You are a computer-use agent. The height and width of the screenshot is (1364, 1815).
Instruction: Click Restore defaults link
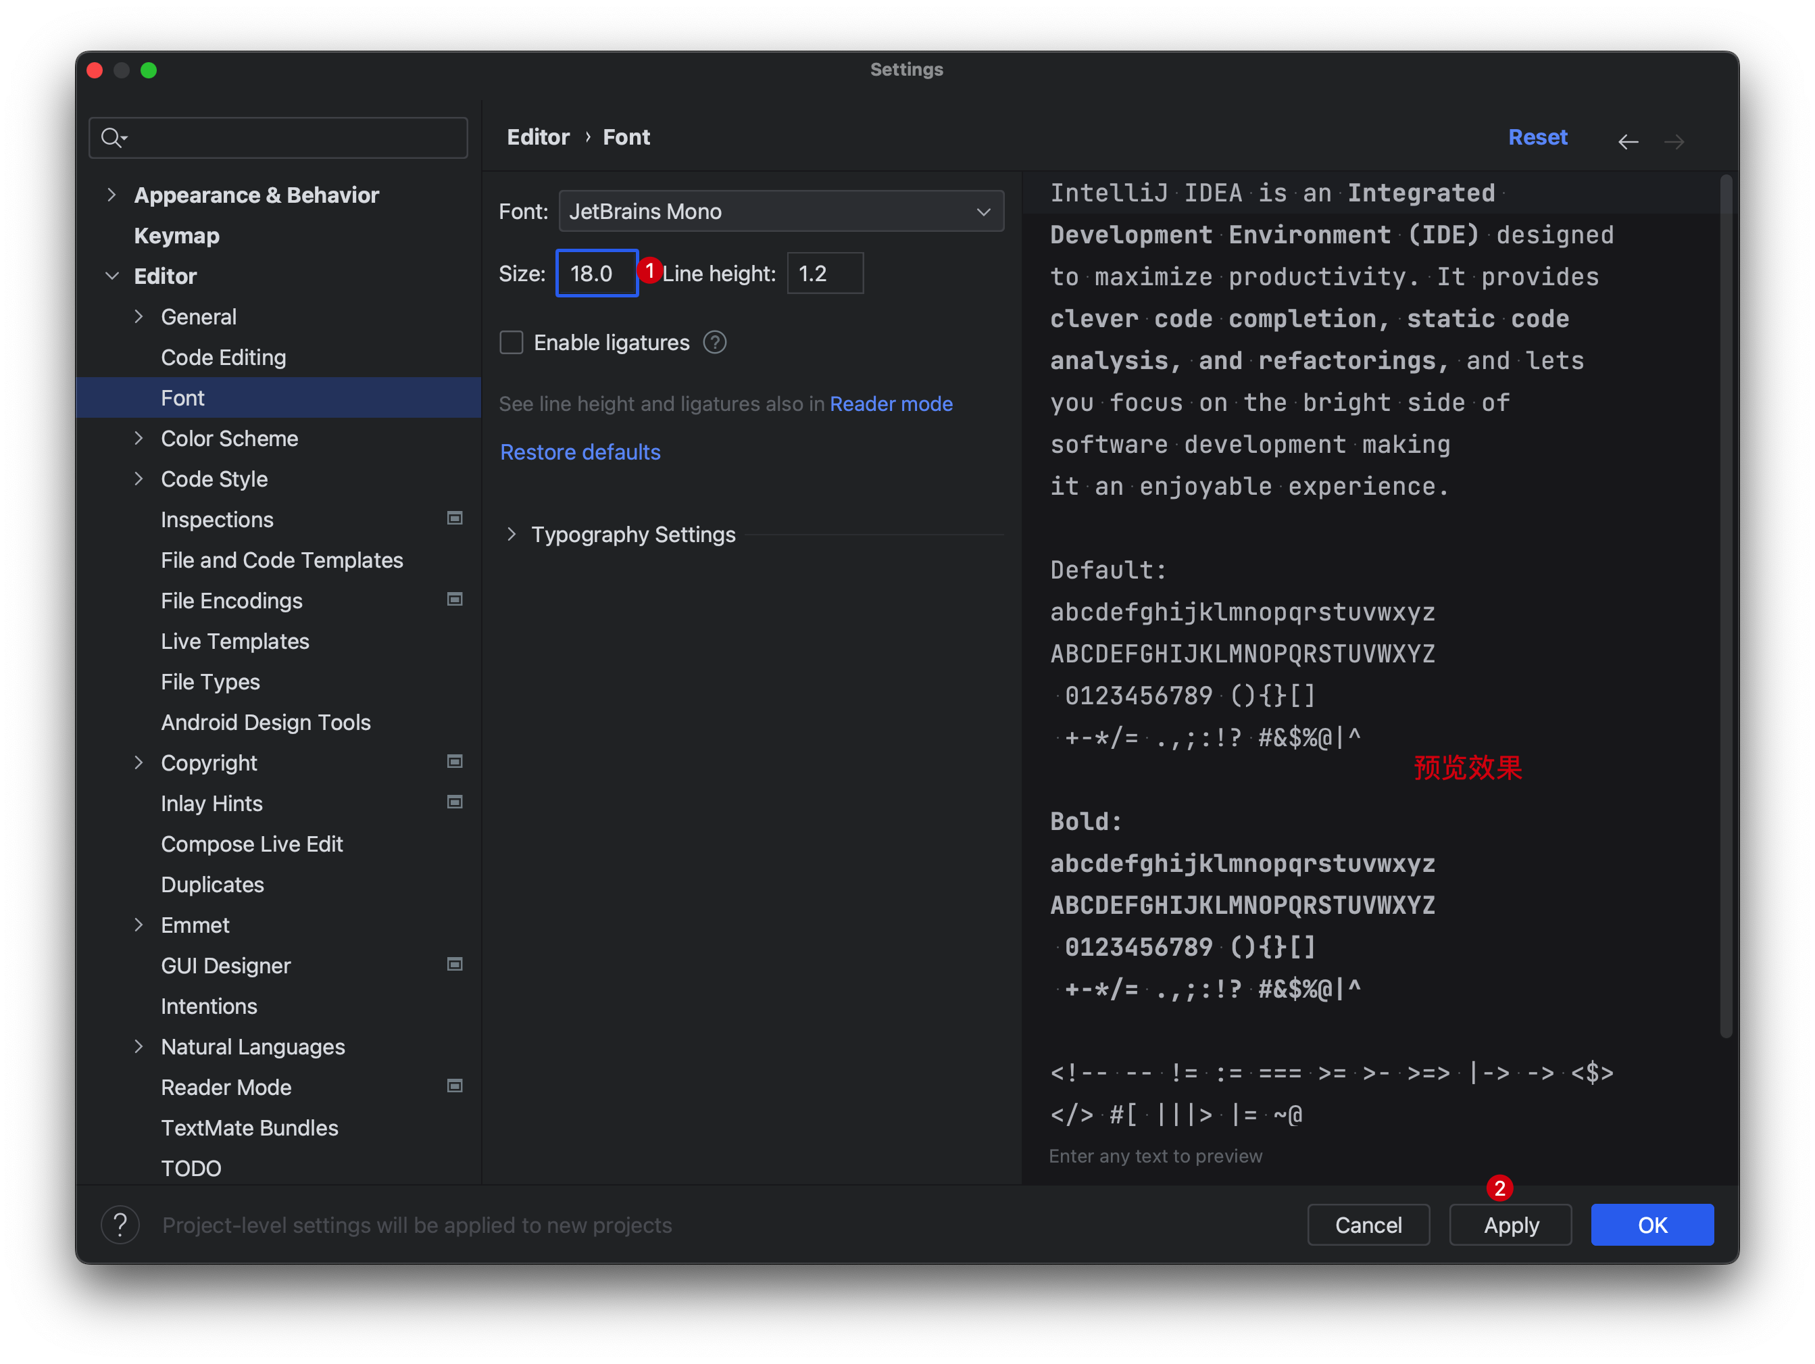[x=580, y=452]
